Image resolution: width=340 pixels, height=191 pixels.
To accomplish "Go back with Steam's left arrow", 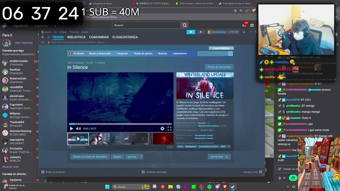I will [43, 37].
